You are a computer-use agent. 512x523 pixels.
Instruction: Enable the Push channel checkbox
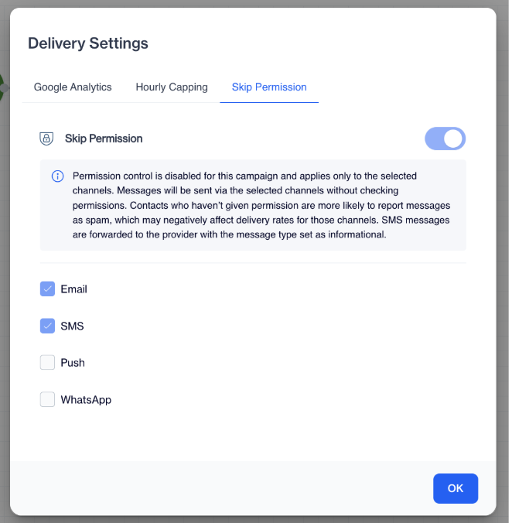(47, 363)
